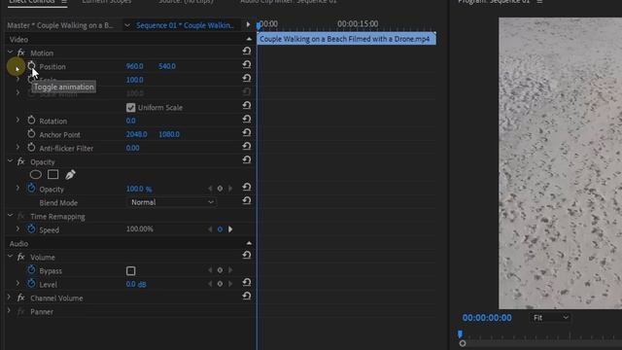Open the Blend Mode Normal dropdown
Image resolution: width=622 pixels, height=350 pixels.
click(x=171, y=202)
